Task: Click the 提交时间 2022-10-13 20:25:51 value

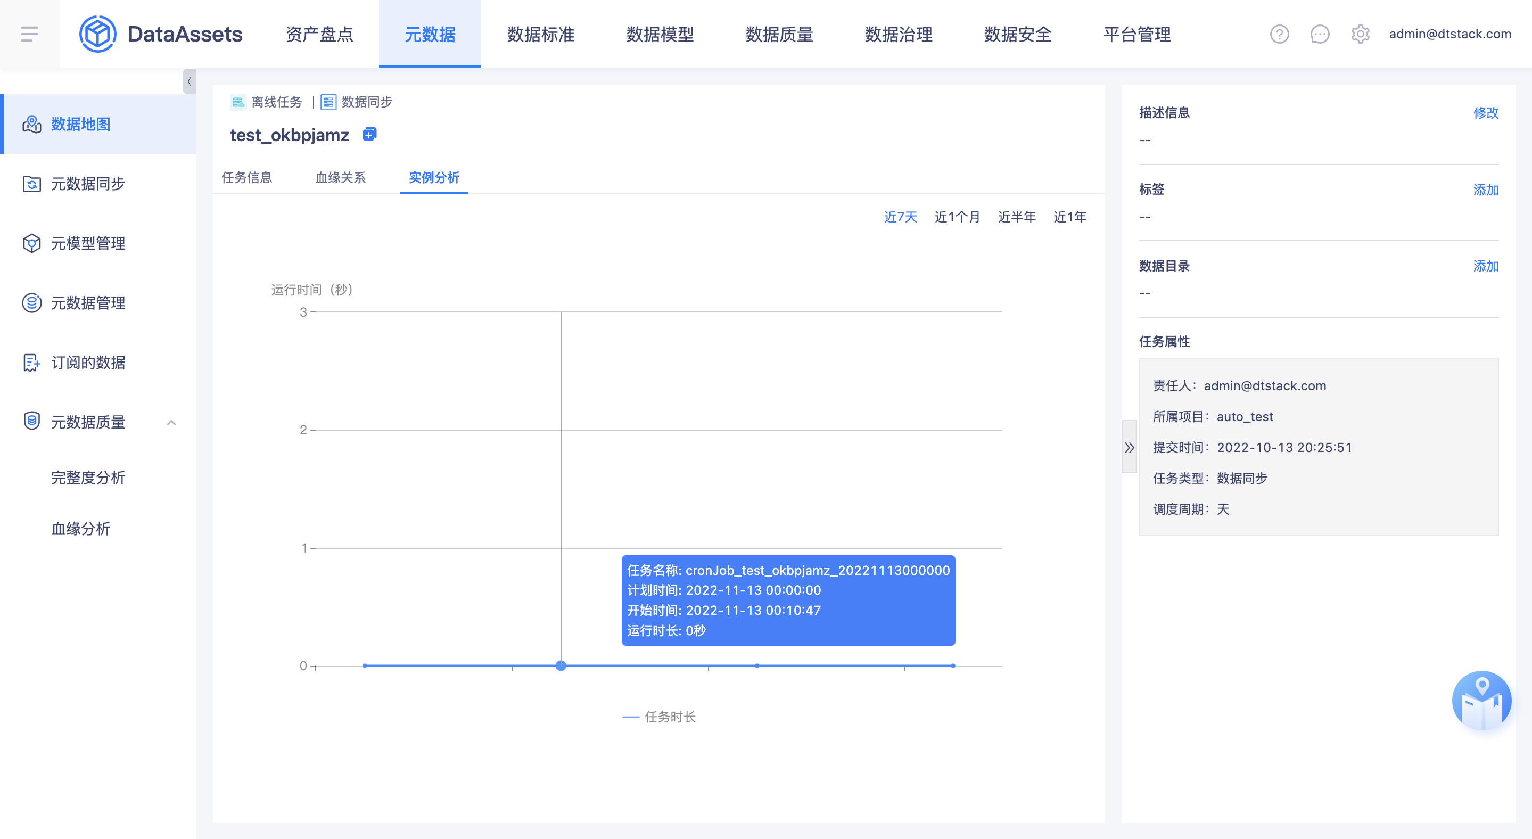Action: click(1284, 447)
